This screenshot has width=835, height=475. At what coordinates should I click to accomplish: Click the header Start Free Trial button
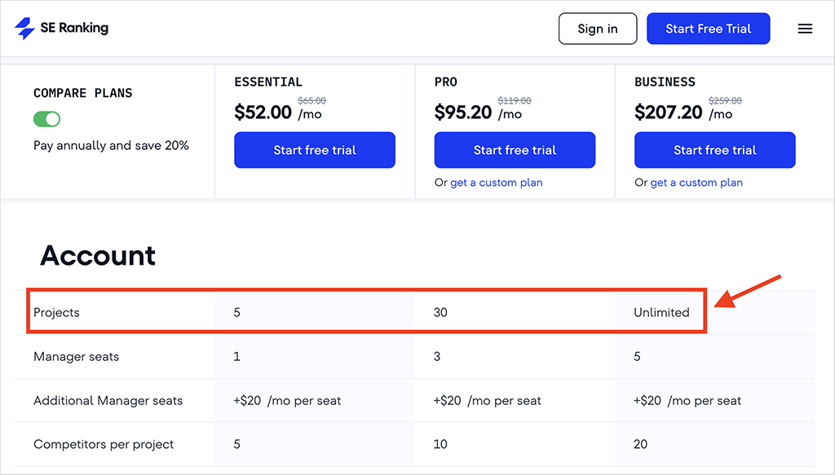pos(709,29)
